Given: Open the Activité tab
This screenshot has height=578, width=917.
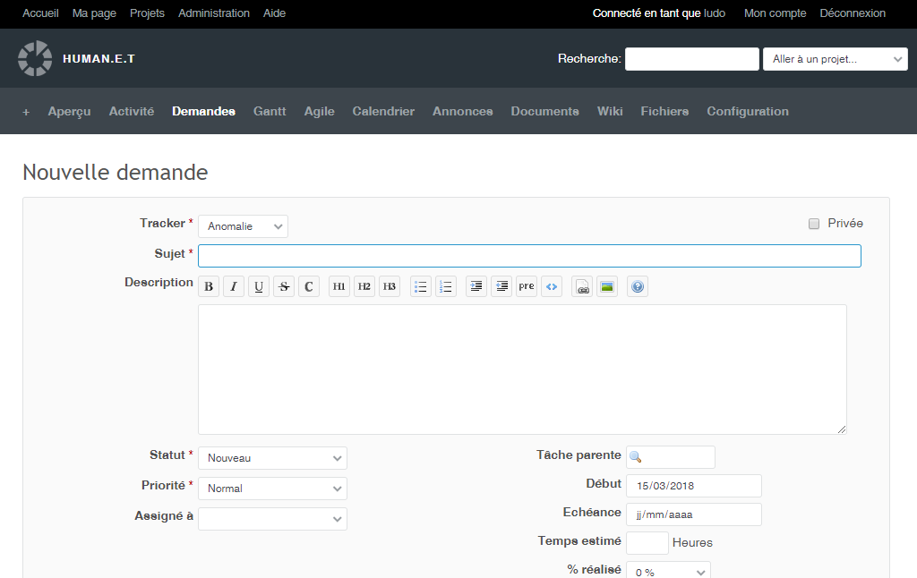Looking at the screenshot, I should click(132, 112).
